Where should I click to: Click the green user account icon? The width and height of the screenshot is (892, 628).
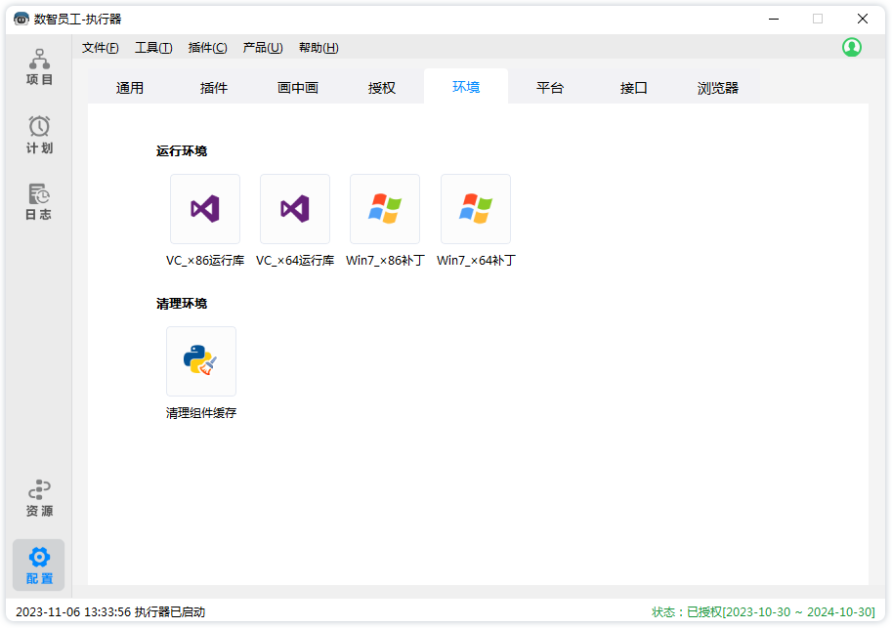click(x=852, y=47)
